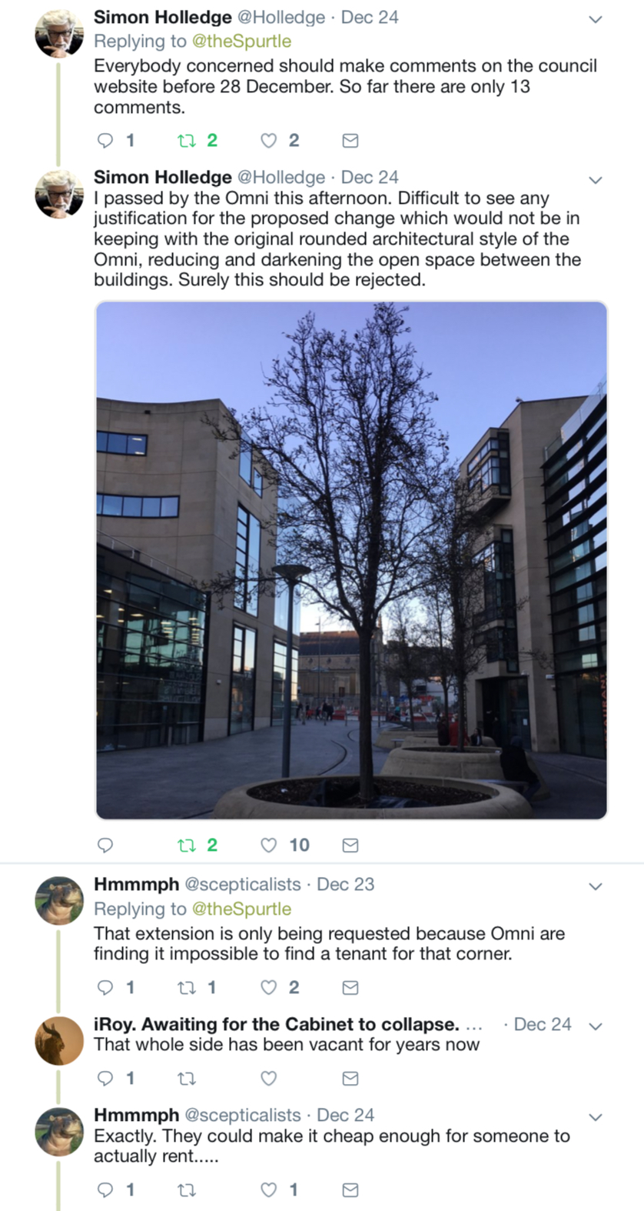Reply to the Omni photo tweet
Screen dimensions: 644x1211
[106, 845]
